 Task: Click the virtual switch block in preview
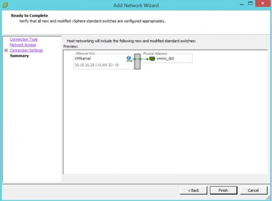coord(137,61)
